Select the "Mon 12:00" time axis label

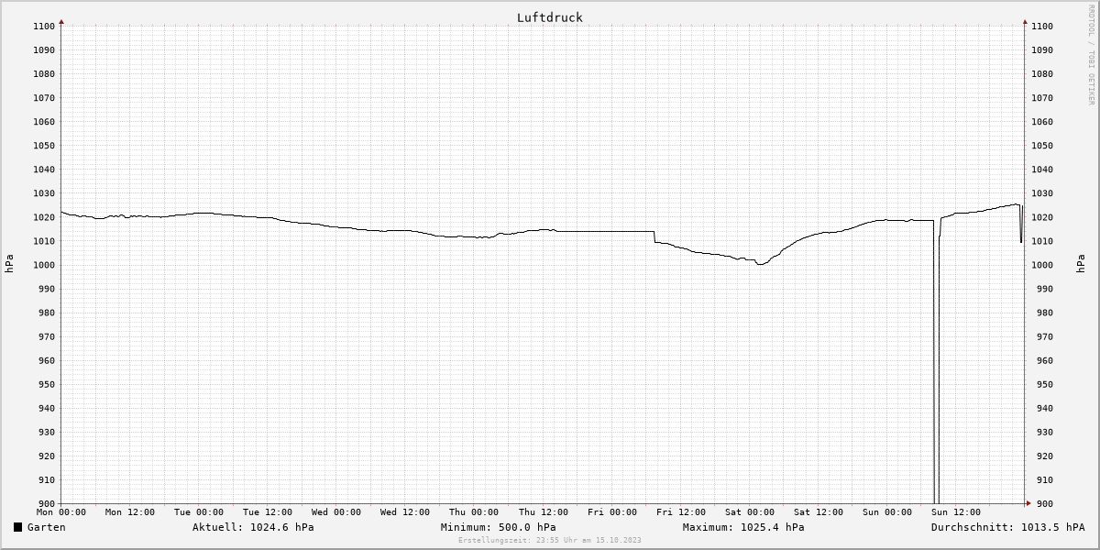[x=130, y=512]
